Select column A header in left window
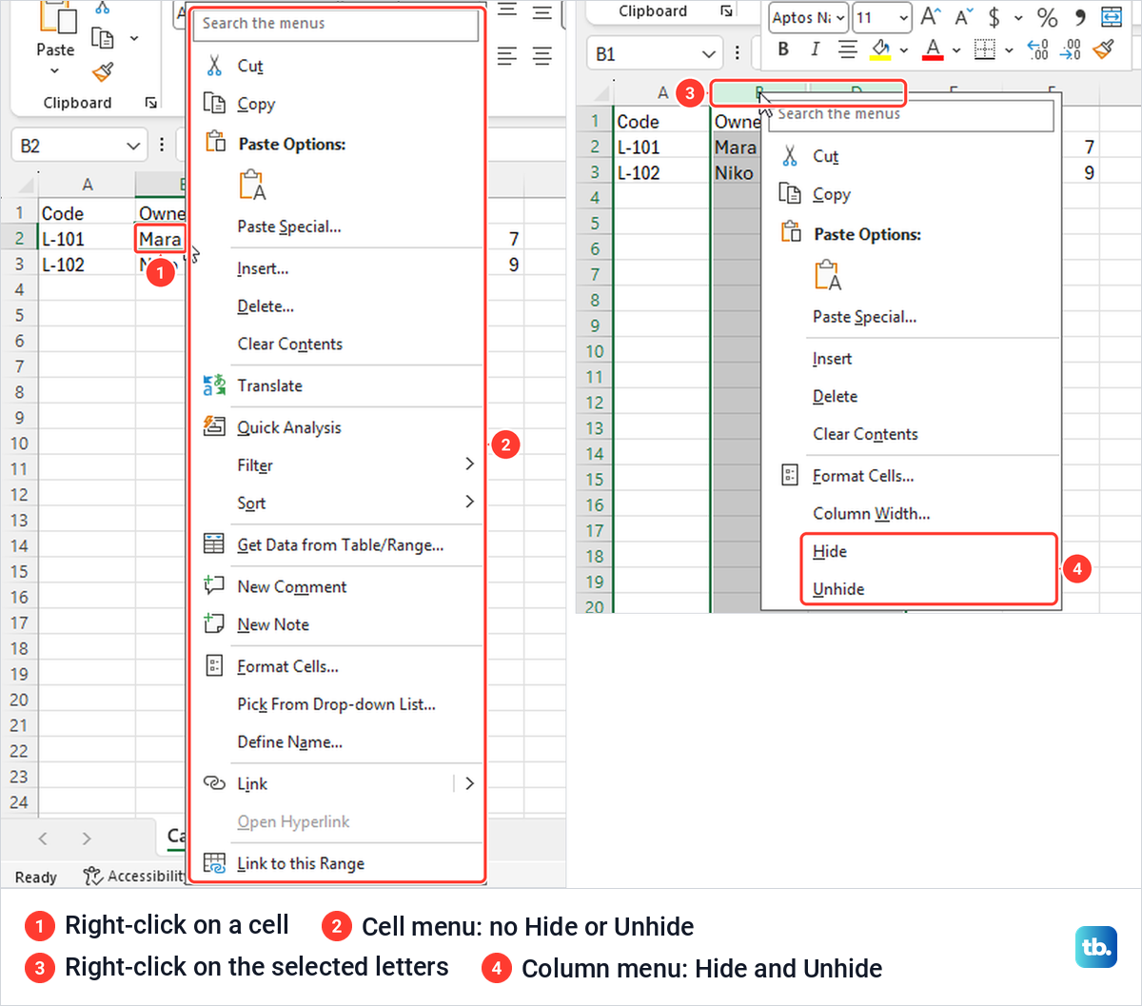 [88, 185]
